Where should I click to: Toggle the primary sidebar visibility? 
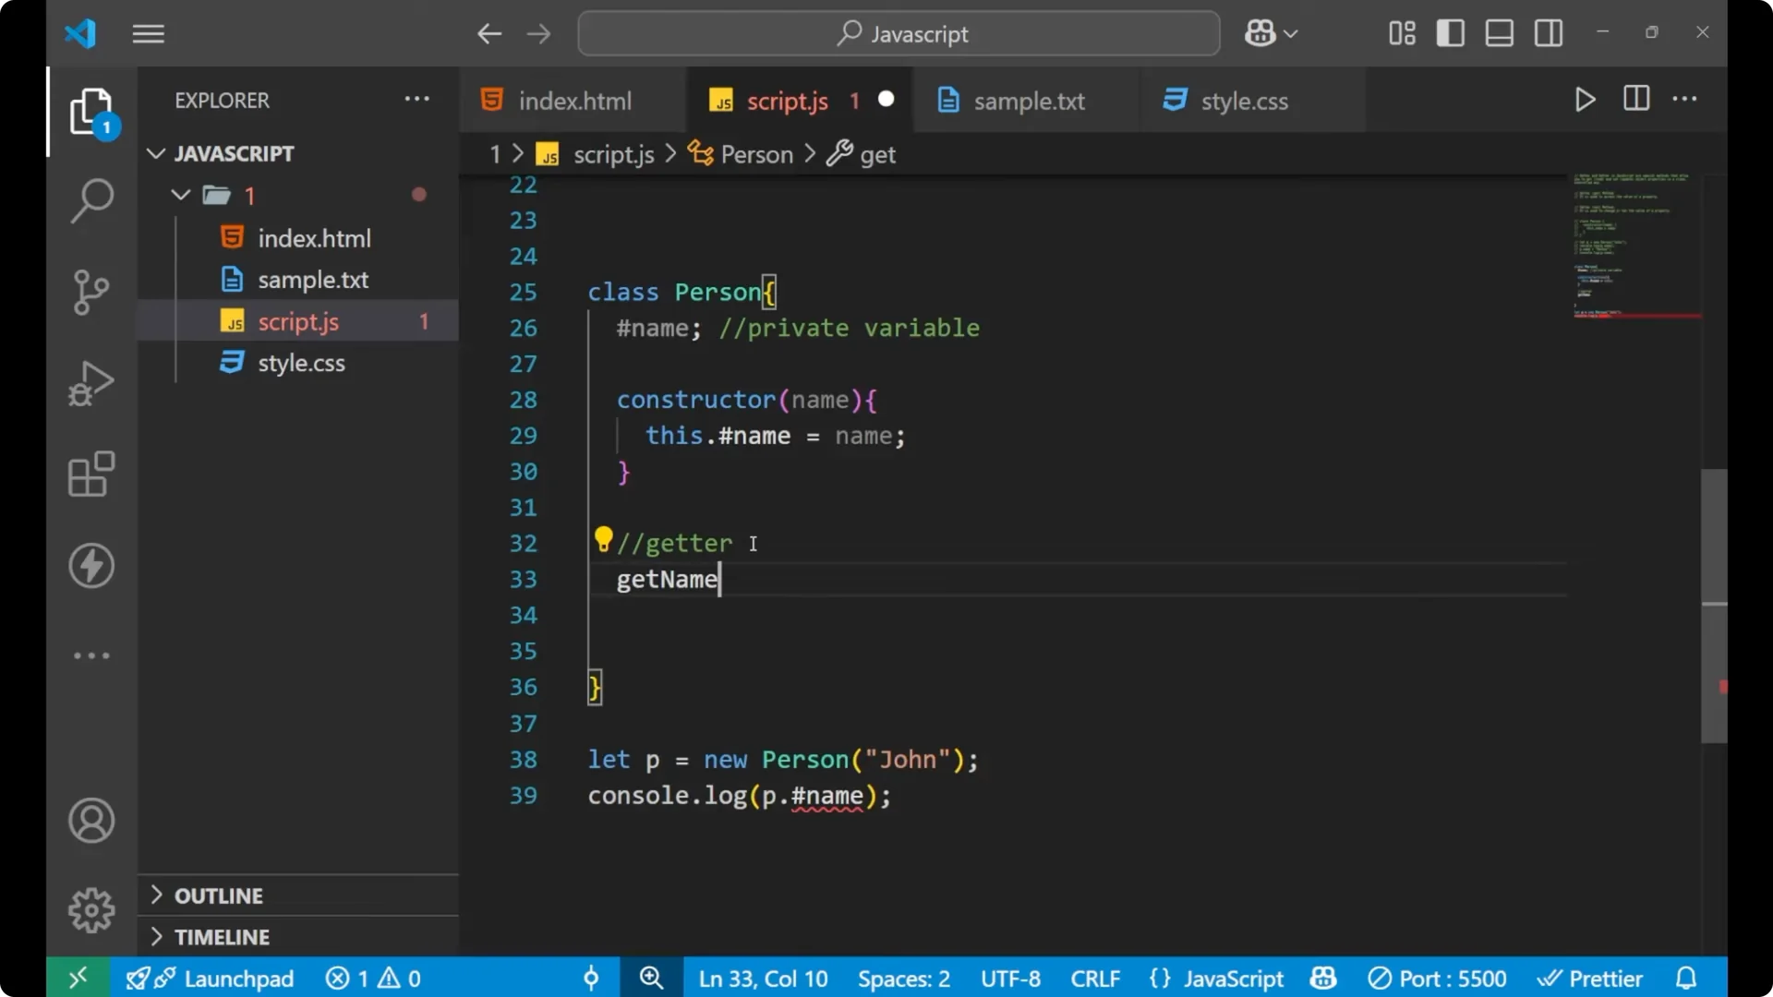click(x=1450, y=32)
